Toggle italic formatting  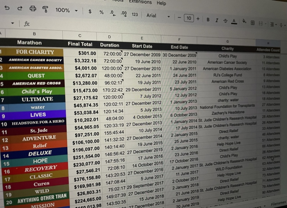coord(216,20)
